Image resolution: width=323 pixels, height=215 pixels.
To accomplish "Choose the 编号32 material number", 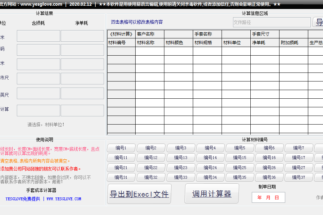I will click(x=151, y=177).
